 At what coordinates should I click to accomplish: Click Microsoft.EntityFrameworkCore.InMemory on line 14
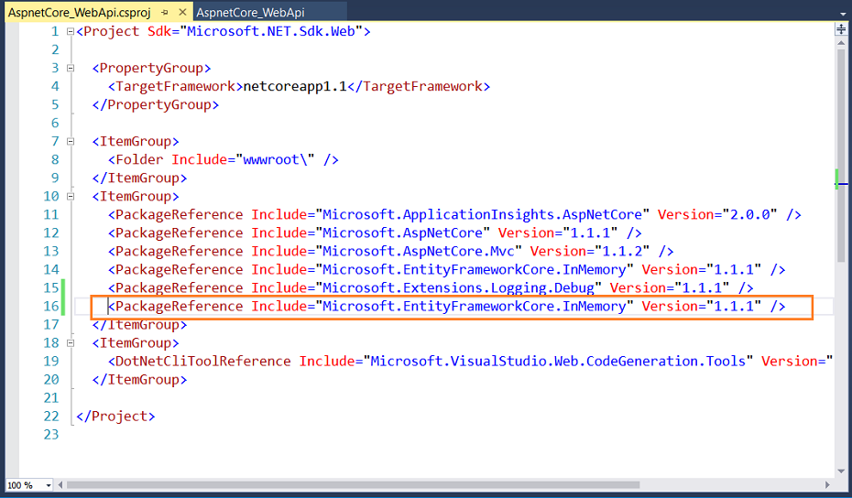(x=474, y=270)
